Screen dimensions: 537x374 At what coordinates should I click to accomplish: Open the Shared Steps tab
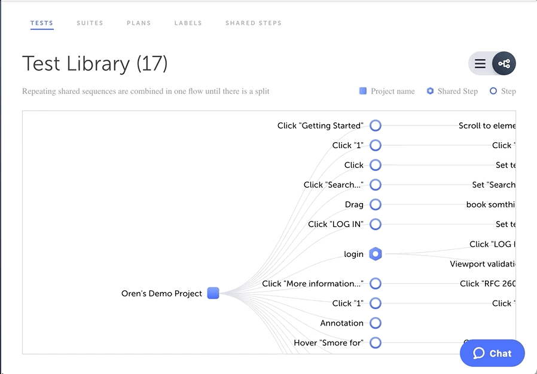pos(254,23)
